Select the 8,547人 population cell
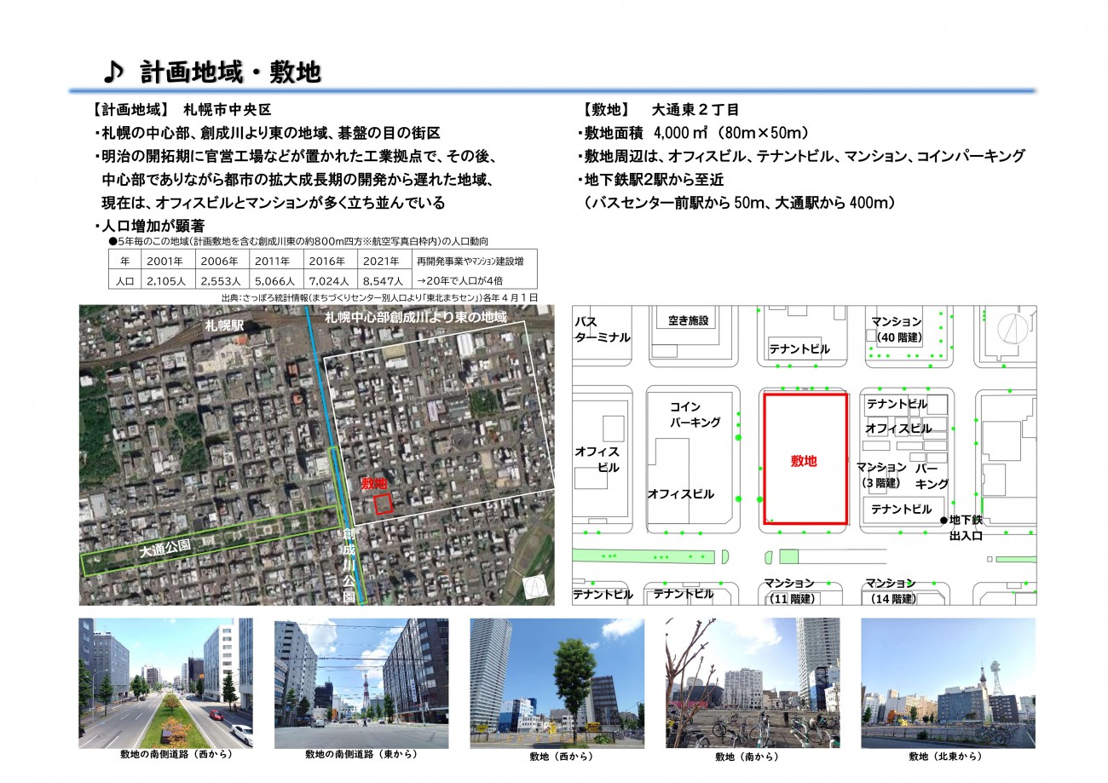 [382, 279]
